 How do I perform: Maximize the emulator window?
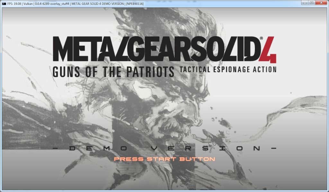pyautogui.click(x=312, y=3)
